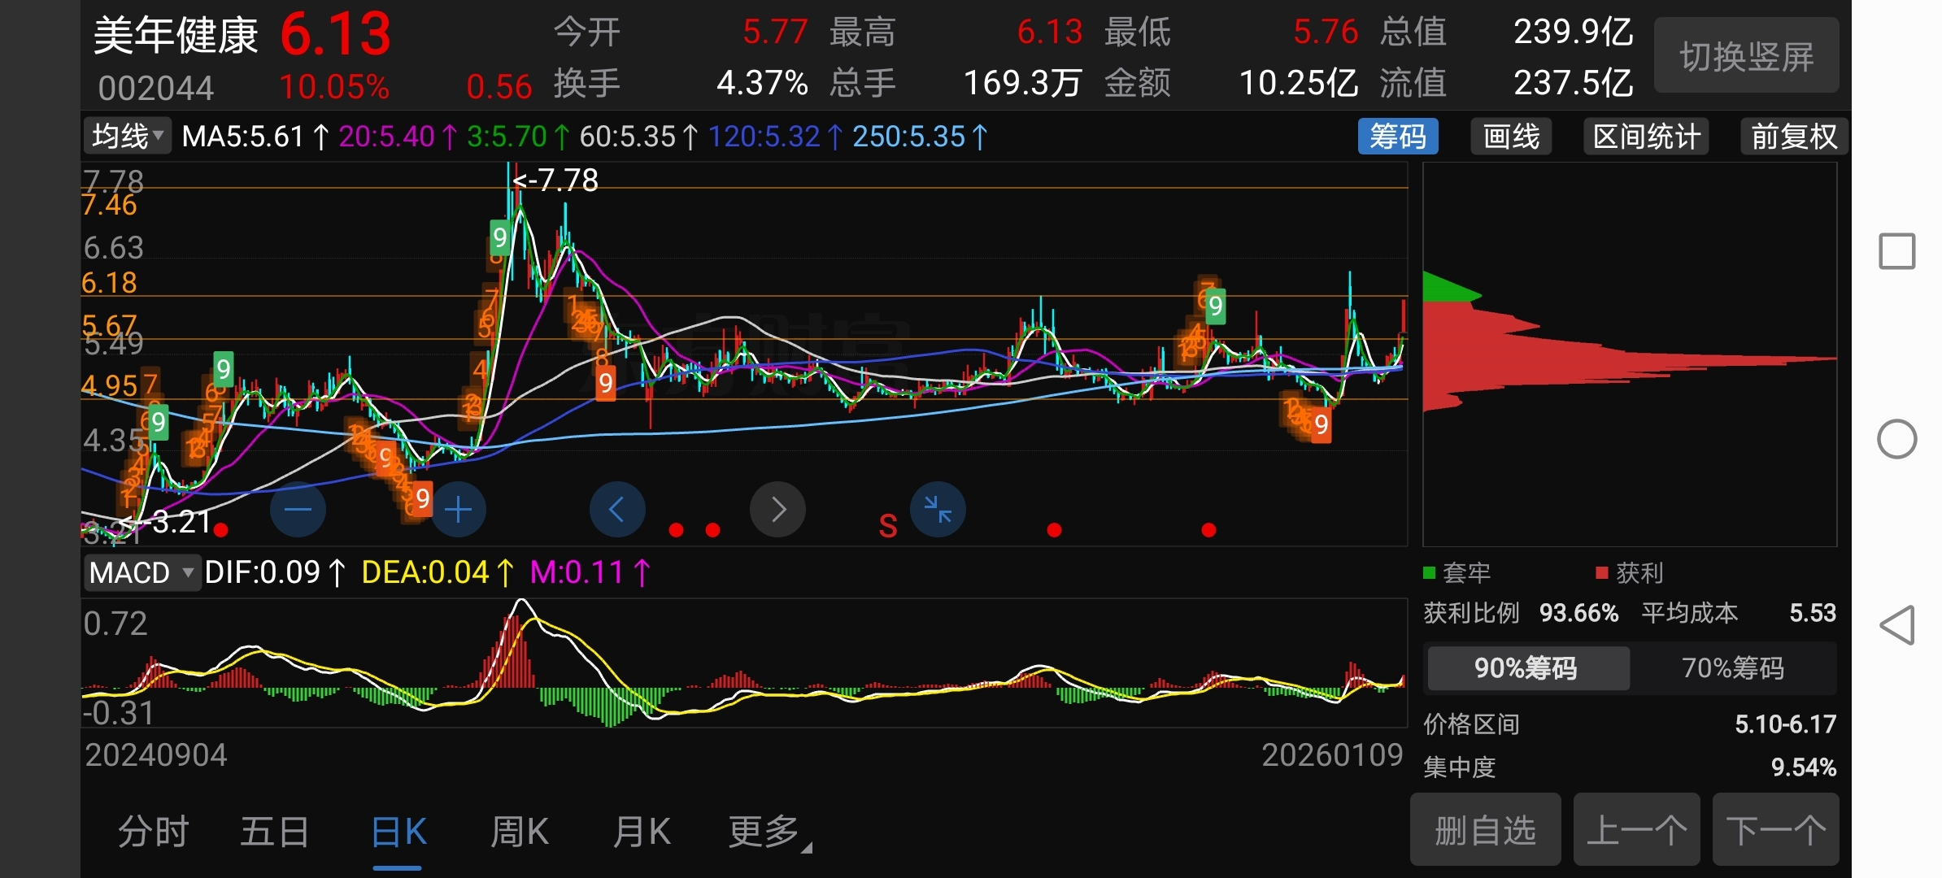Click the 删自选 button
The height and width of the screenshot is (878, 1942).
click(x=1485, y=831)
